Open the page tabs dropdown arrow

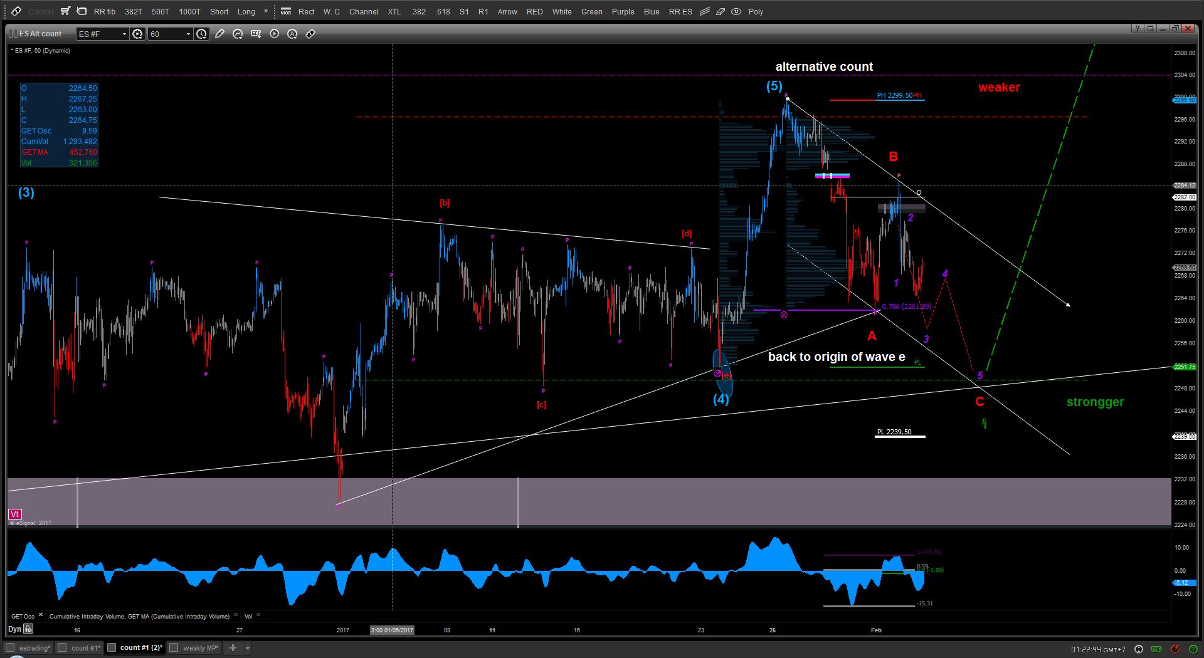coord(248,648)
